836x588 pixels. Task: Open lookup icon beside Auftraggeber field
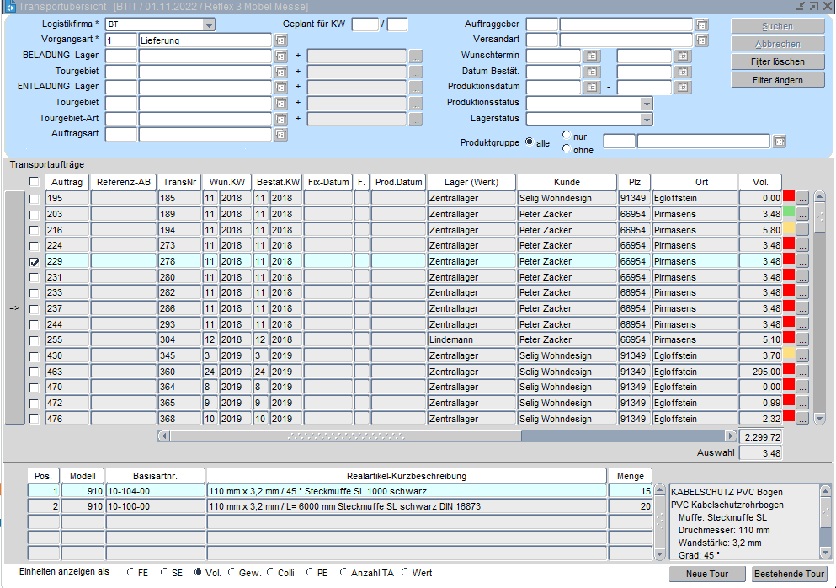pyautogui.click(x=702, y=24)
